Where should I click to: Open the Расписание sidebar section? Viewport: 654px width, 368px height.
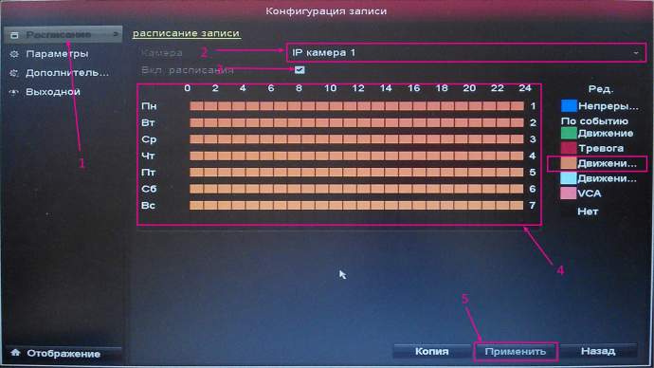tap(63, 35)
